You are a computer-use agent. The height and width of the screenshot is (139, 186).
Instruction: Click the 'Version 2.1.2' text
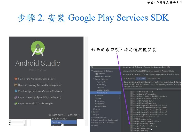pyautogui.click(x=38, y=70)
